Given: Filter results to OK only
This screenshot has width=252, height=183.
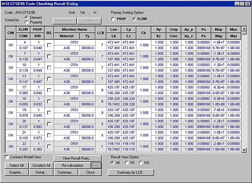Looking at the screenshot, I should pos(127,163).
